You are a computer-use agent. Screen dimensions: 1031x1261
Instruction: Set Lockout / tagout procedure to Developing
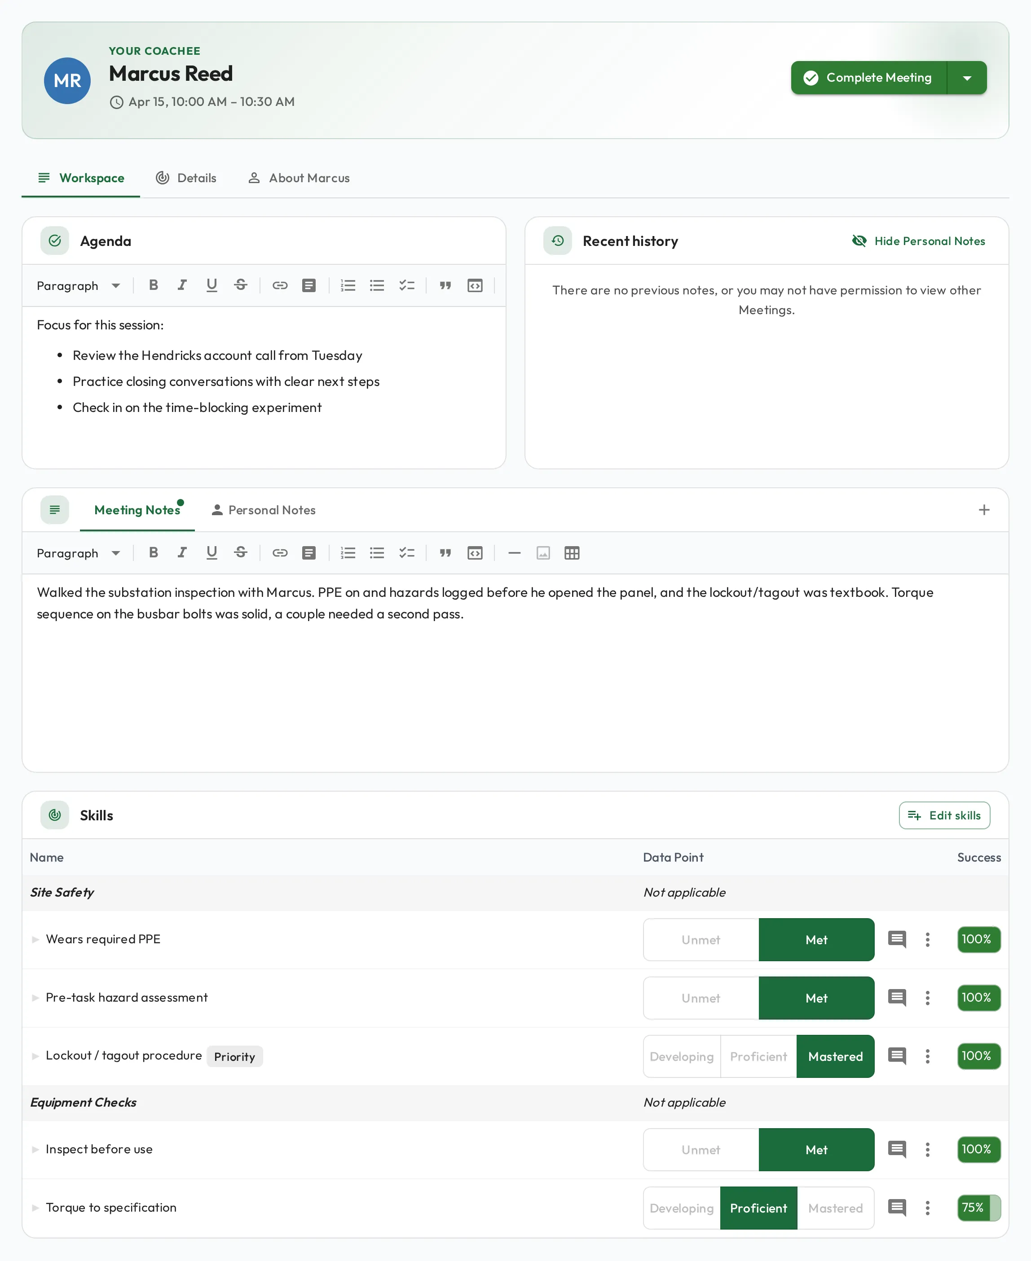tap(682, 1056)
